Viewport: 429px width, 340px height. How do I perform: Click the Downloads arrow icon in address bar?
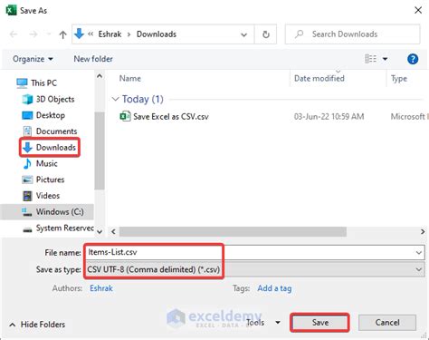(79, 34)
